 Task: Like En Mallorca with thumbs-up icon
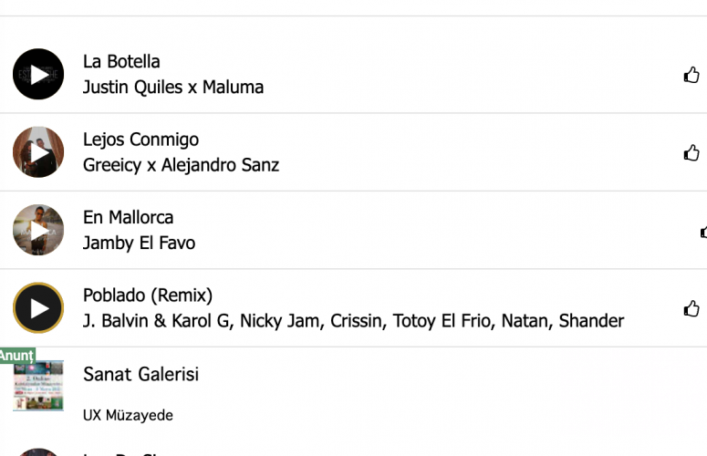pos(703,232)
